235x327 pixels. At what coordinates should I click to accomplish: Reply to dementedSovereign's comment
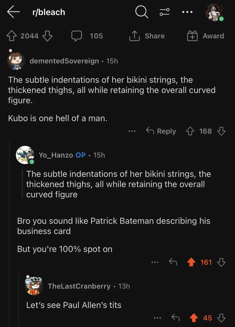(x=161, y=131)
